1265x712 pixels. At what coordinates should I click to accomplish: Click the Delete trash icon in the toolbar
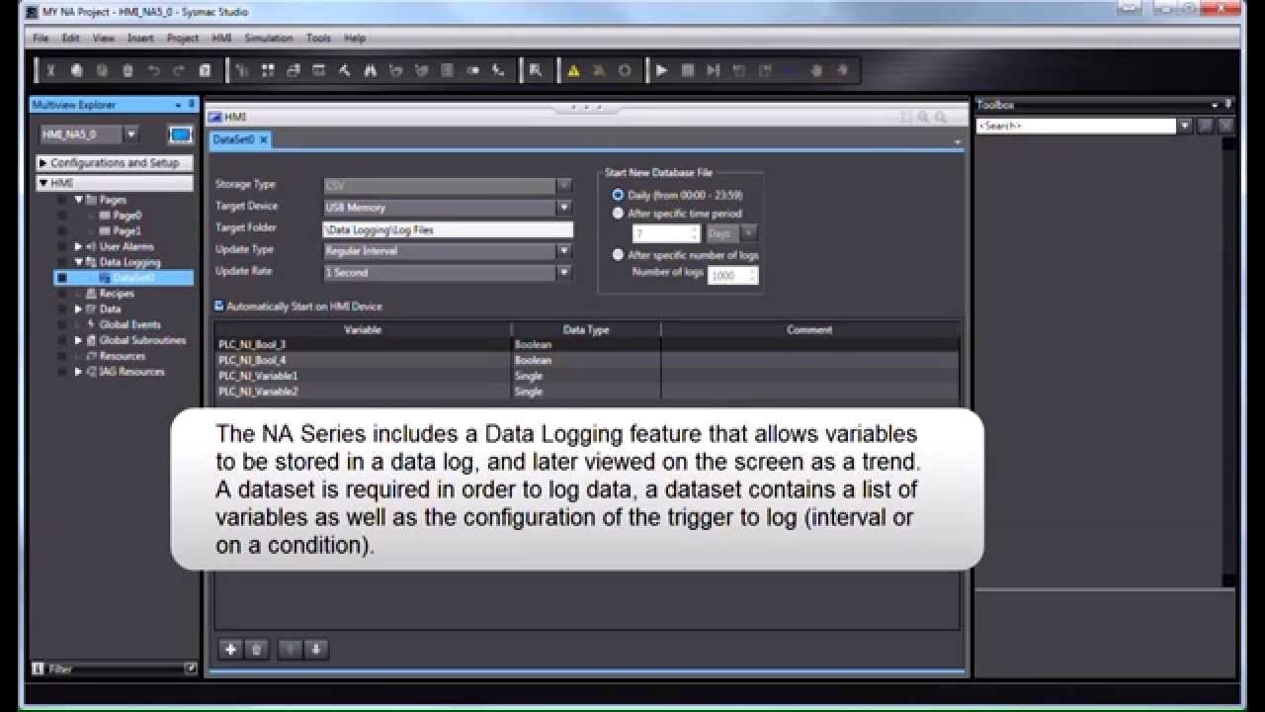click(128, 71)
